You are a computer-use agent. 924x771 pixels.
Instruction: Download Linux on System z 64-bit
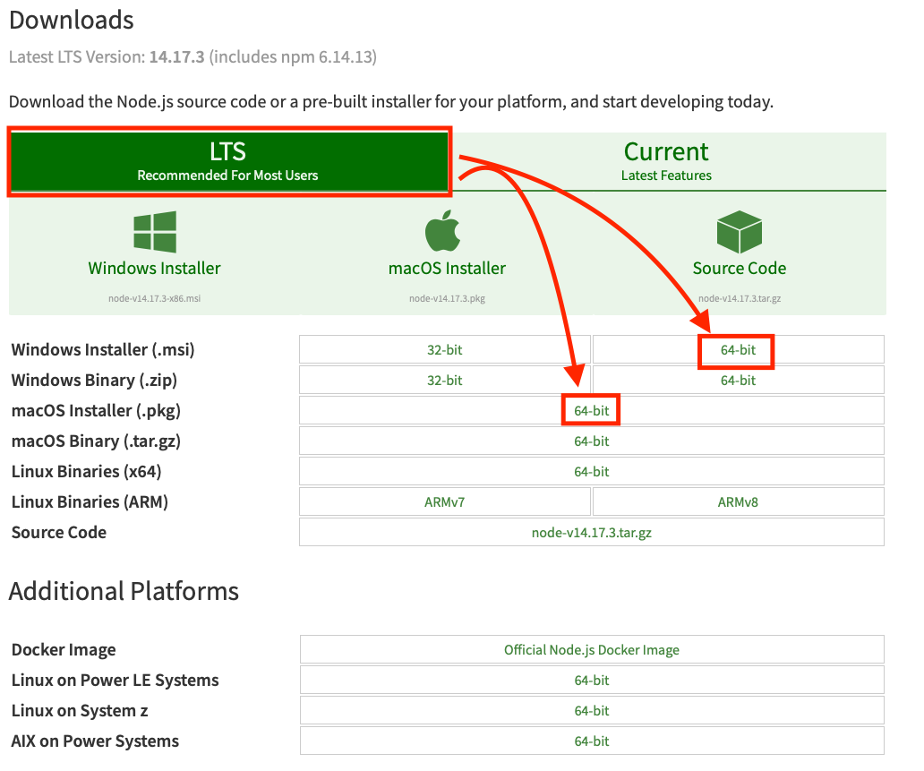pyautogui.click(x=590, y=710)
